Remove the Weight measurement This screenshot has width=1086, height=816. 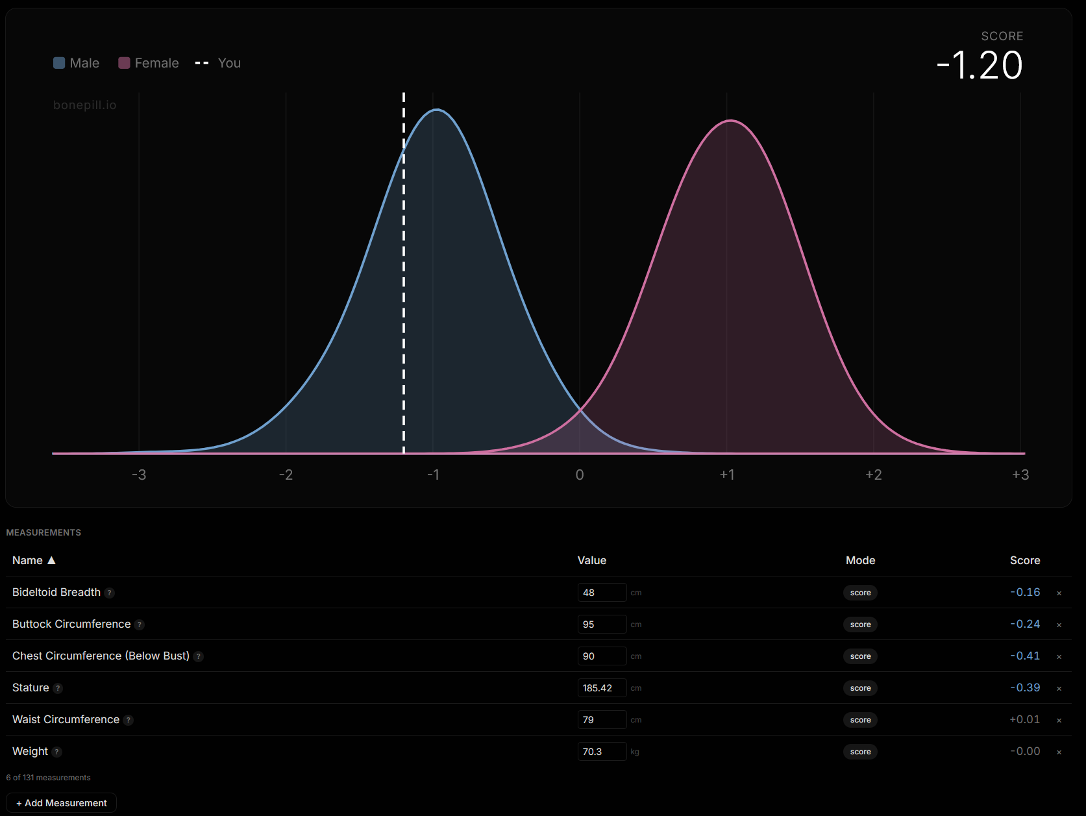(1059, 752)
